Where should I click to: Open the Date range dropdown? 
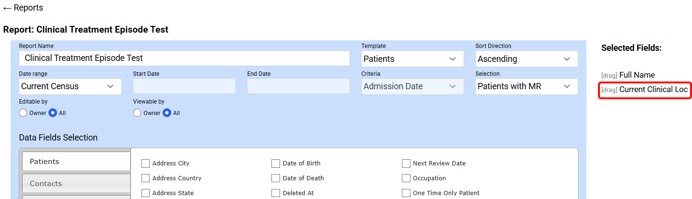pos(70,87)
